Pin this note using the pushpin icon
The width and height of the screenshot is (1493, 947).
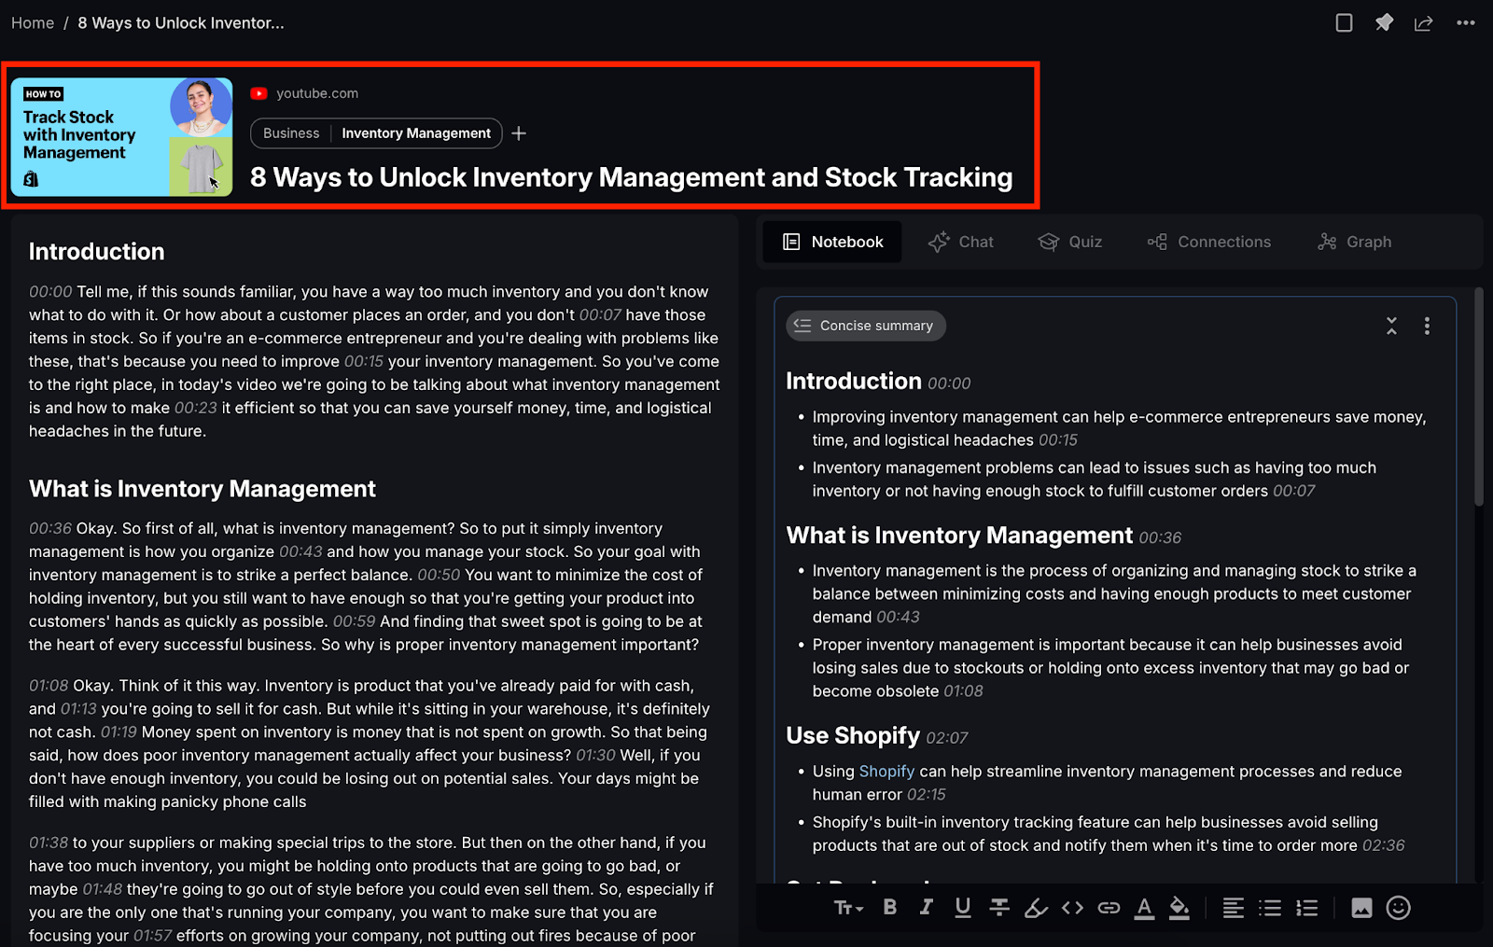point(1384,22)
